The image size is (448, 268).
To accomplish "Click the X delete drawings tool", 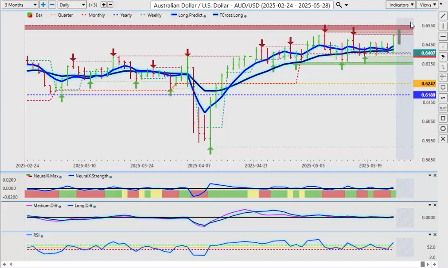I will [x=443, y=139].
